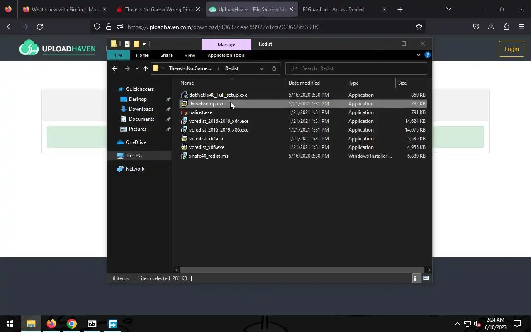Open Windows Start menu

click(10, 324)
